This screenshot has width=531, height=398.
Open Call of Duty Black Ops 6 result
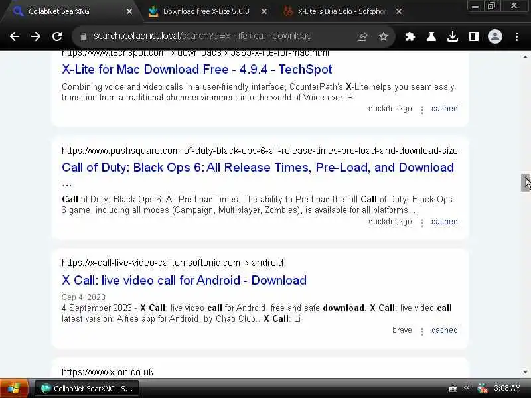[x=258, y=168]
